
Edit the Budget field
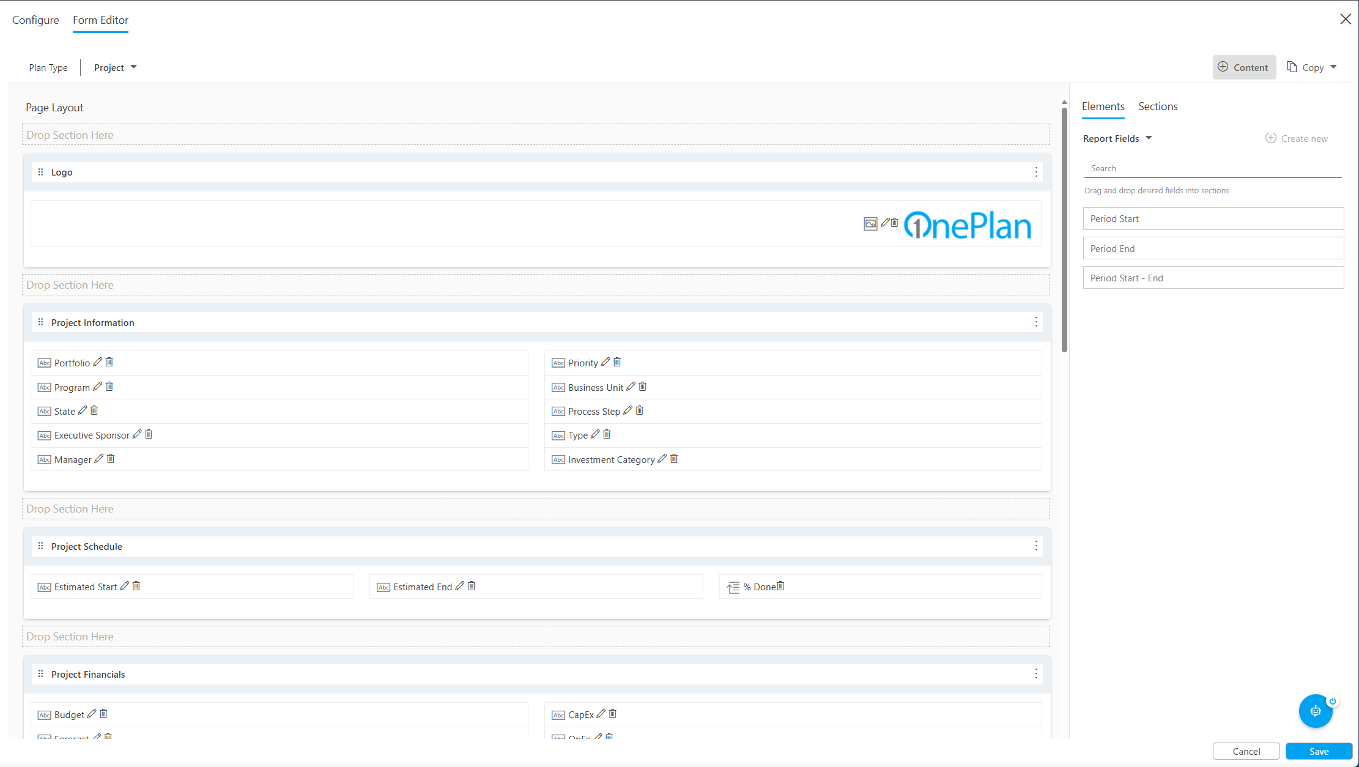(92, 714)
